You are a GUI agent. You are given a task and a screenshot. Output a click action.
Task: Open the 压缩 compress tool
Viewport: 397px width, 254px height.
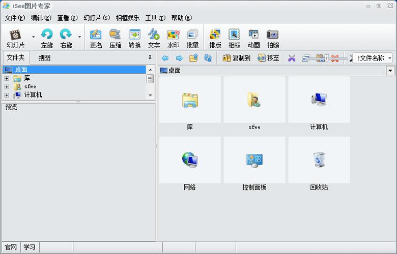(115, 38)
